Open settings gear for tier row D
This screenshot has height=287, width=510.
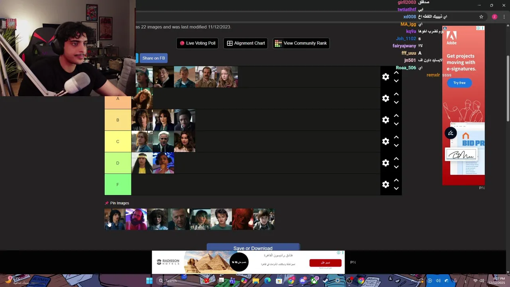(x=385, y=163)
